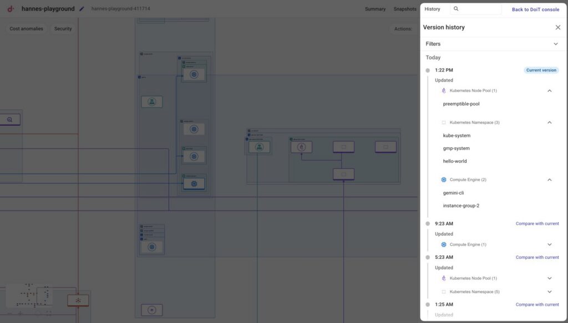Click Kubernetes Node Pool icon under 5:23 AM
This screenshot has height=323, width=568.
[444, 278]
